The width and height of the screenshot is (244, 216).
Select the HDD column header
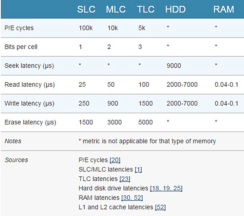(x=175, y=9)
